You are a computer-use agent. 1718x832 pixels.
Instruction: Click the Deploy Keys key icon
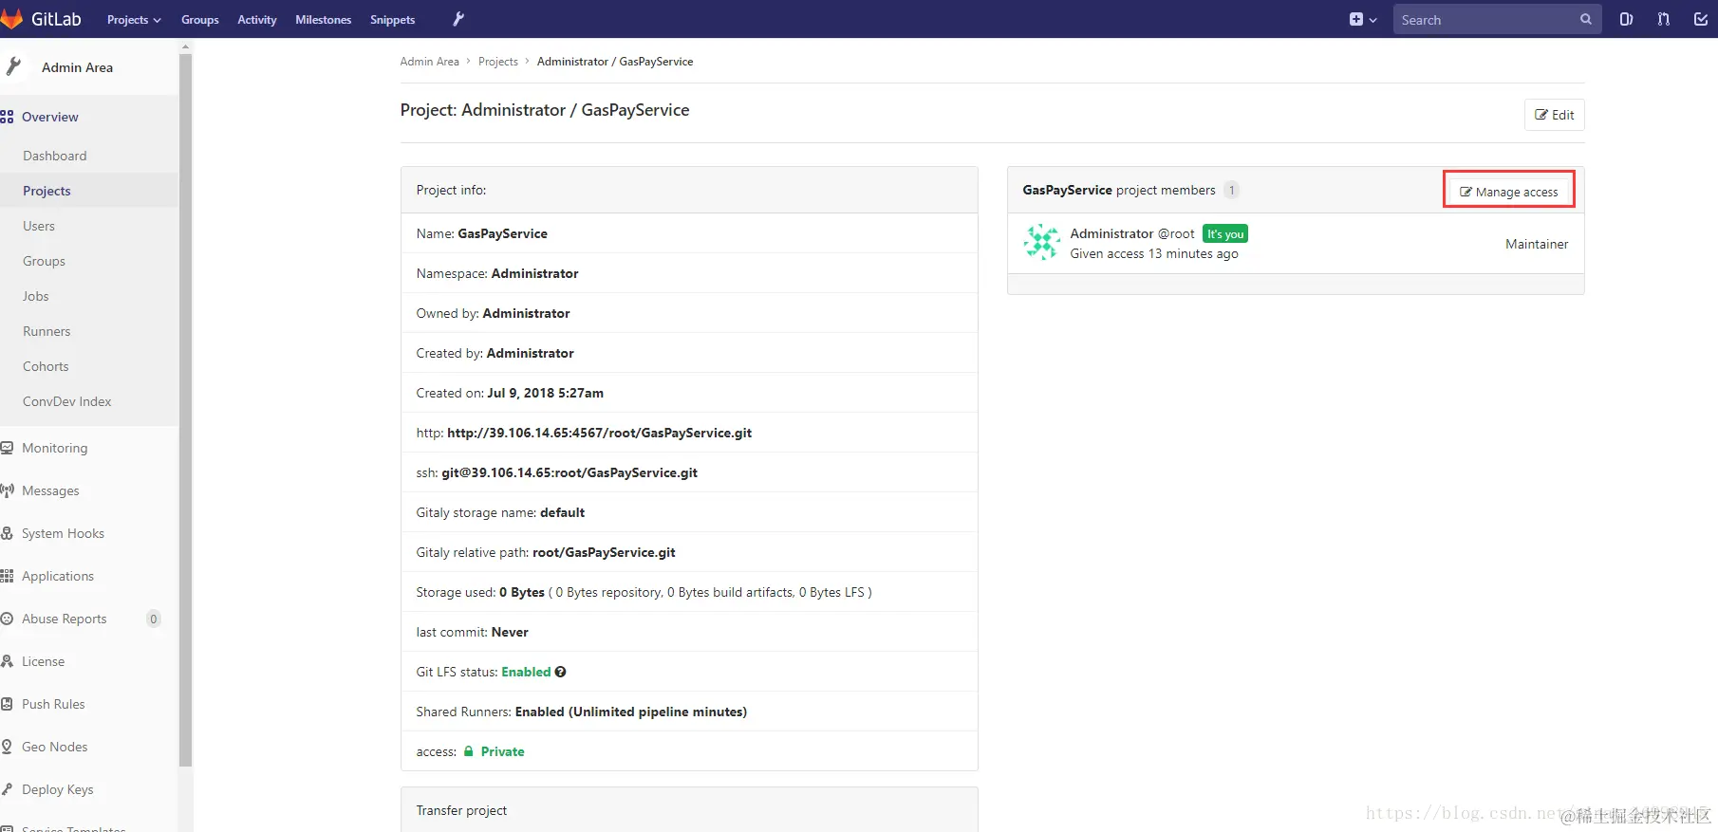(7, 789)
